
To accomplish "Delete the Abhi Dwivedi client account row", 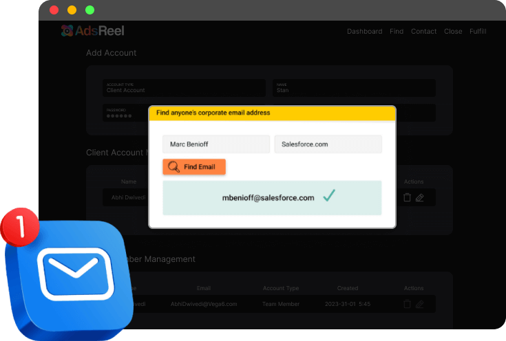I will 408,197.
